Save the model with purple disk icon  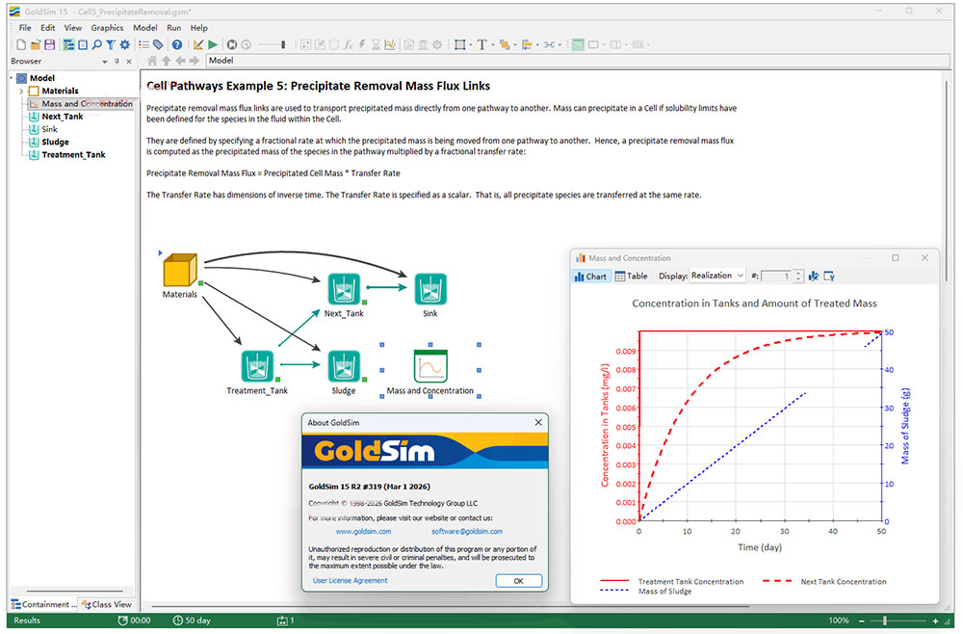click(50, 44)
